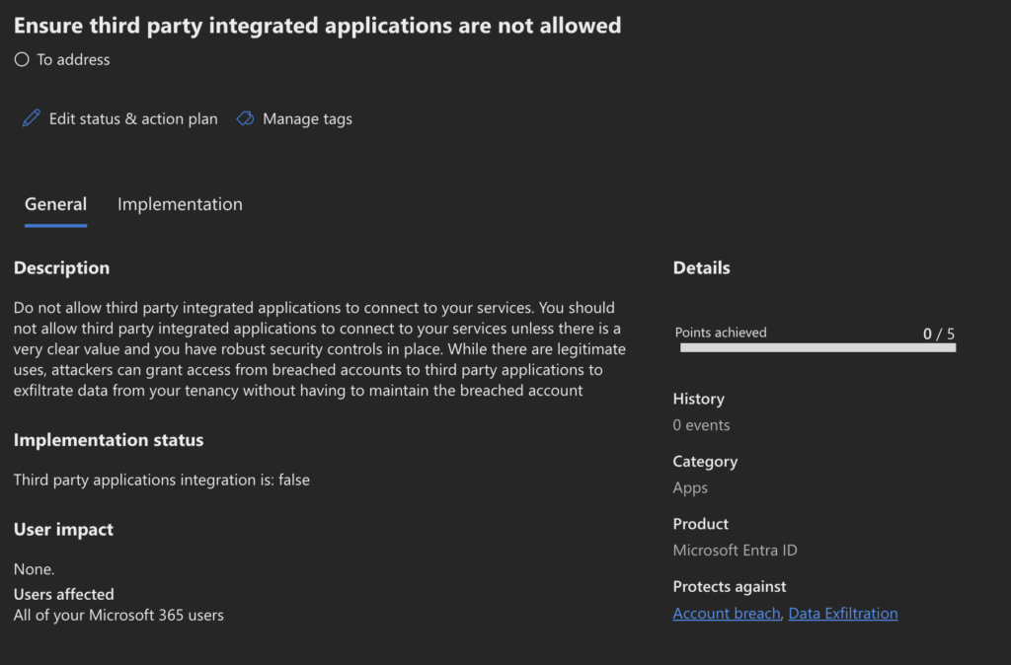The height and width of the screenshot is (665, 1011).
Task: Click the Details section heading
Action: point(701,268)
